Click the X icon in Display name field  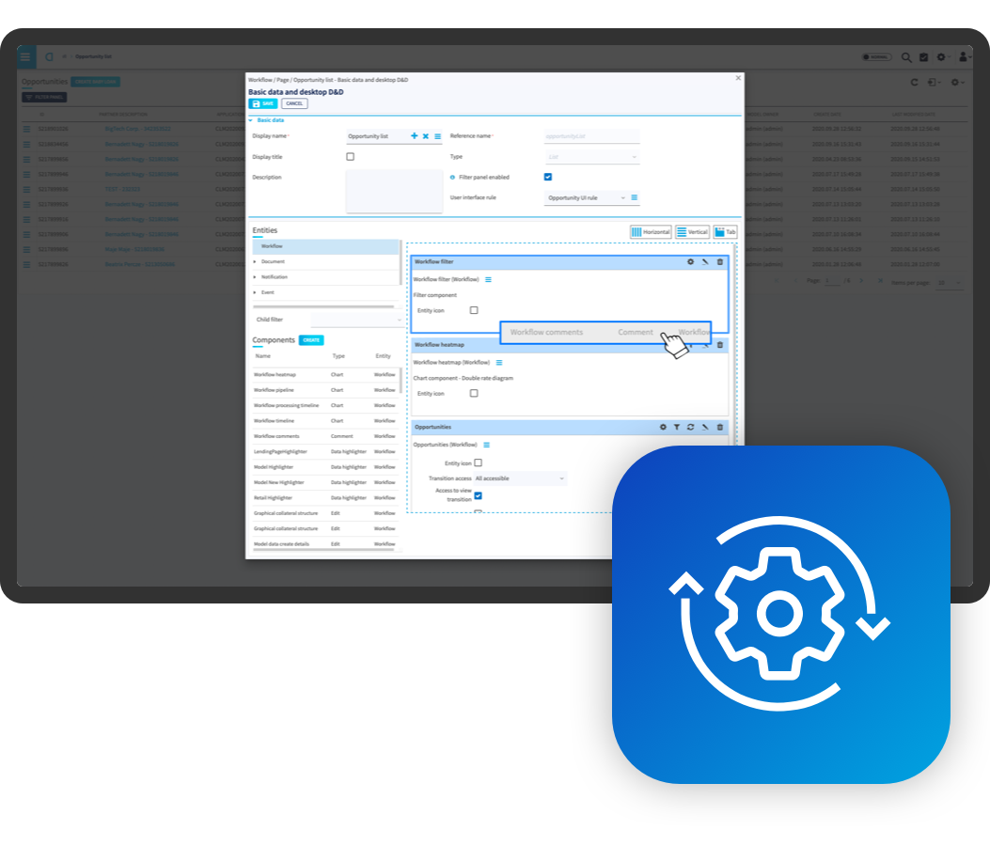point(426,136)
